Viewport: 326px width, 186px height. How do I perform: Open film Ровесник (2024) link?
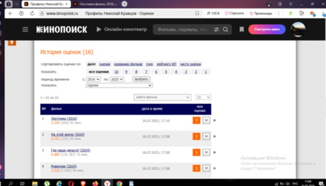point(64,166)
